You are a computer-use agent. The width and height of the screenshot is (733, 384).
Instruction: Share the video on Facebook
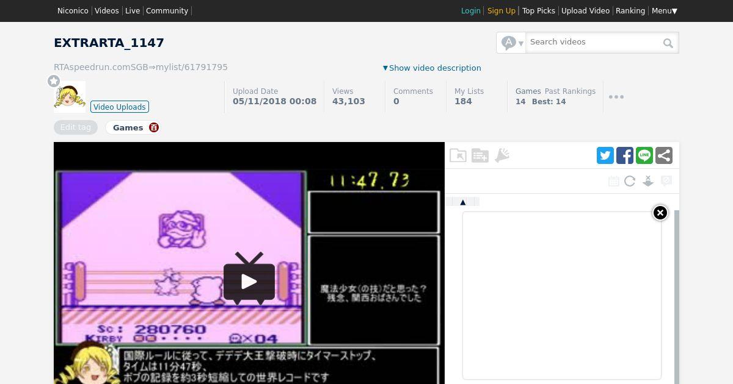point(625,155)
